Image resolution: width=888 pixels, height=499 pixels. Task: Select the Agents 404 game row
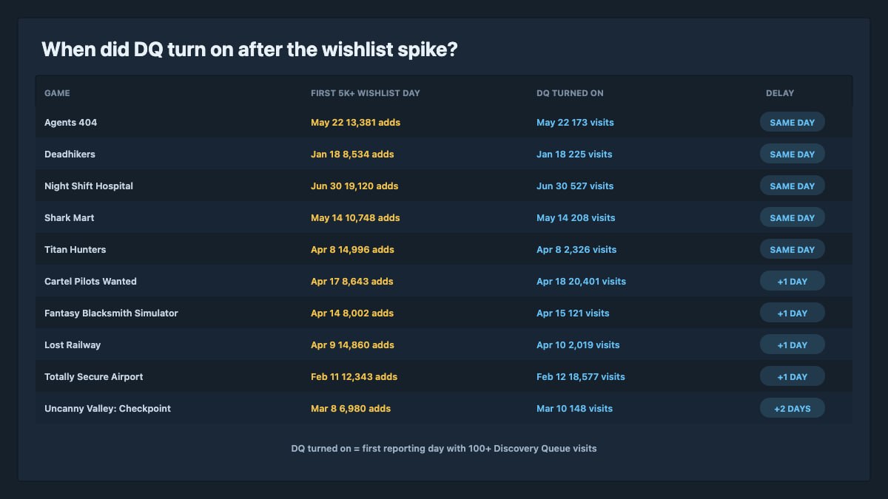pos(444,123)
